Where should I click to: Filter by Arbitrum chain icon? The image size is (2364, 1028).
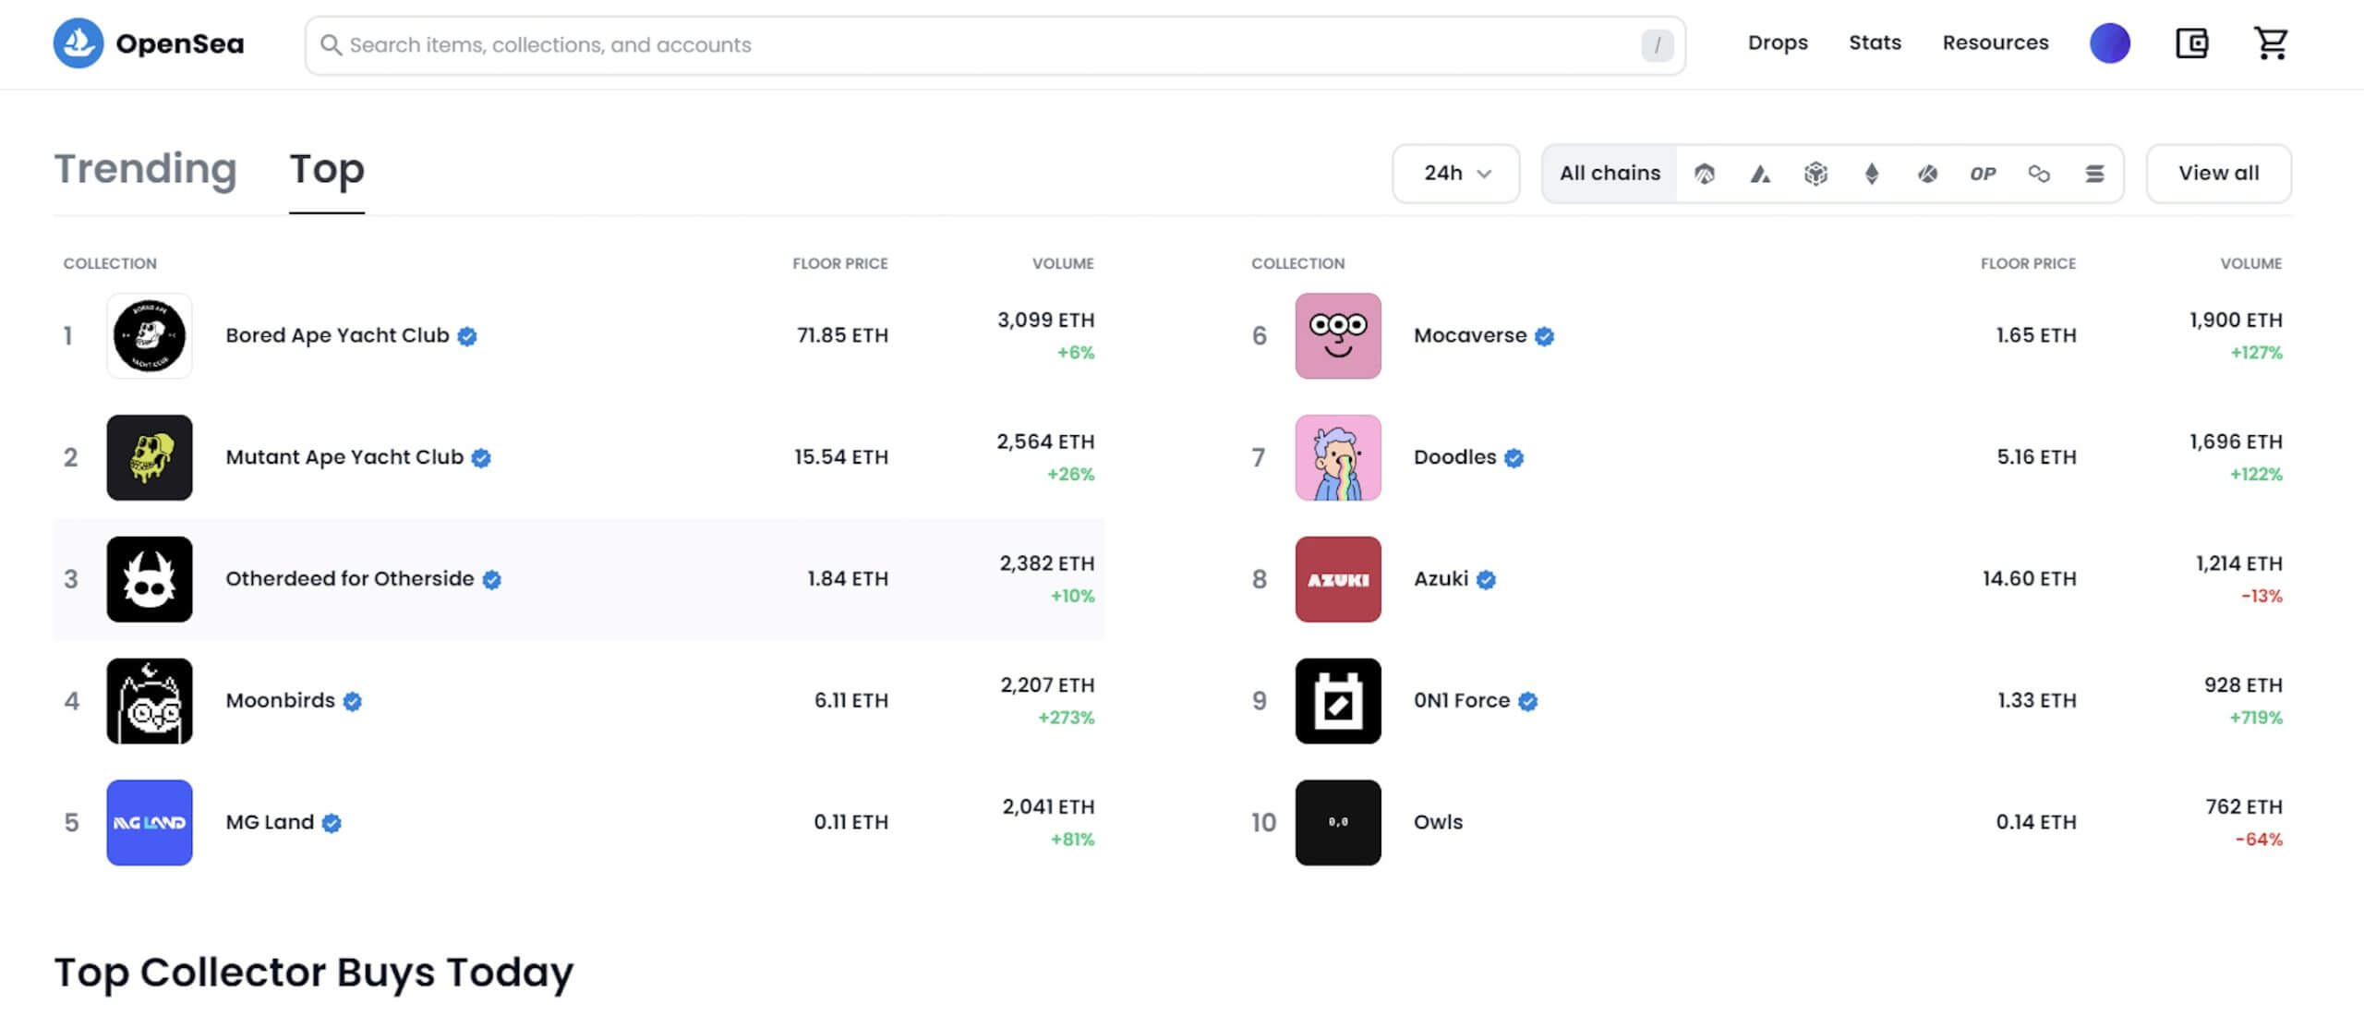coord(1705,174)
